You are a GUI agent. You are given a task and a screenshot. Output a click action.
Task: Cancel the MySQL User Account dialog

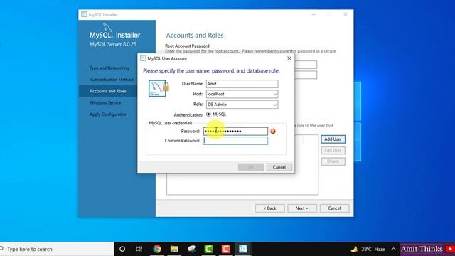click(x=279, y=167)
